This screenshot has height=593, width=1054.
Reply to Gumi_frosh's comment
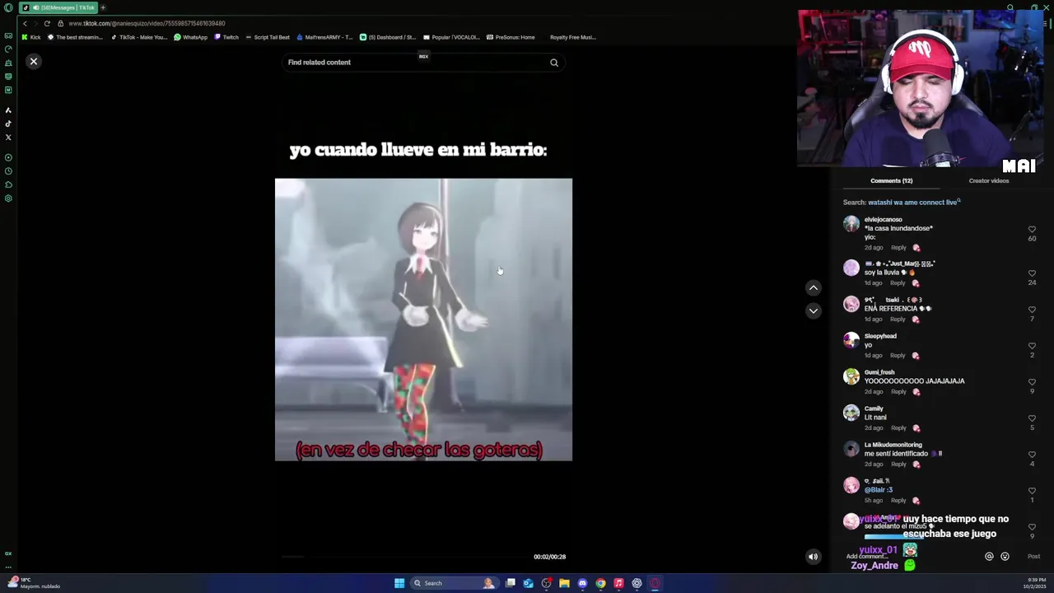[898, 392]
